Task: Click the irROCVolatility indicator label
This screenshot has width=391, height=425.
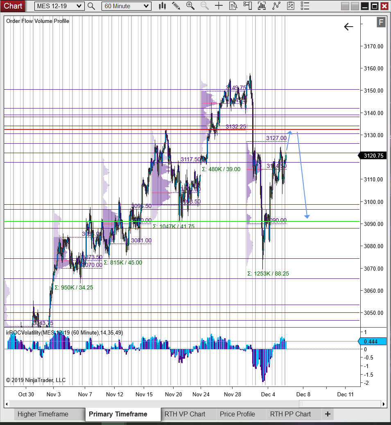Action: [65, 332]
